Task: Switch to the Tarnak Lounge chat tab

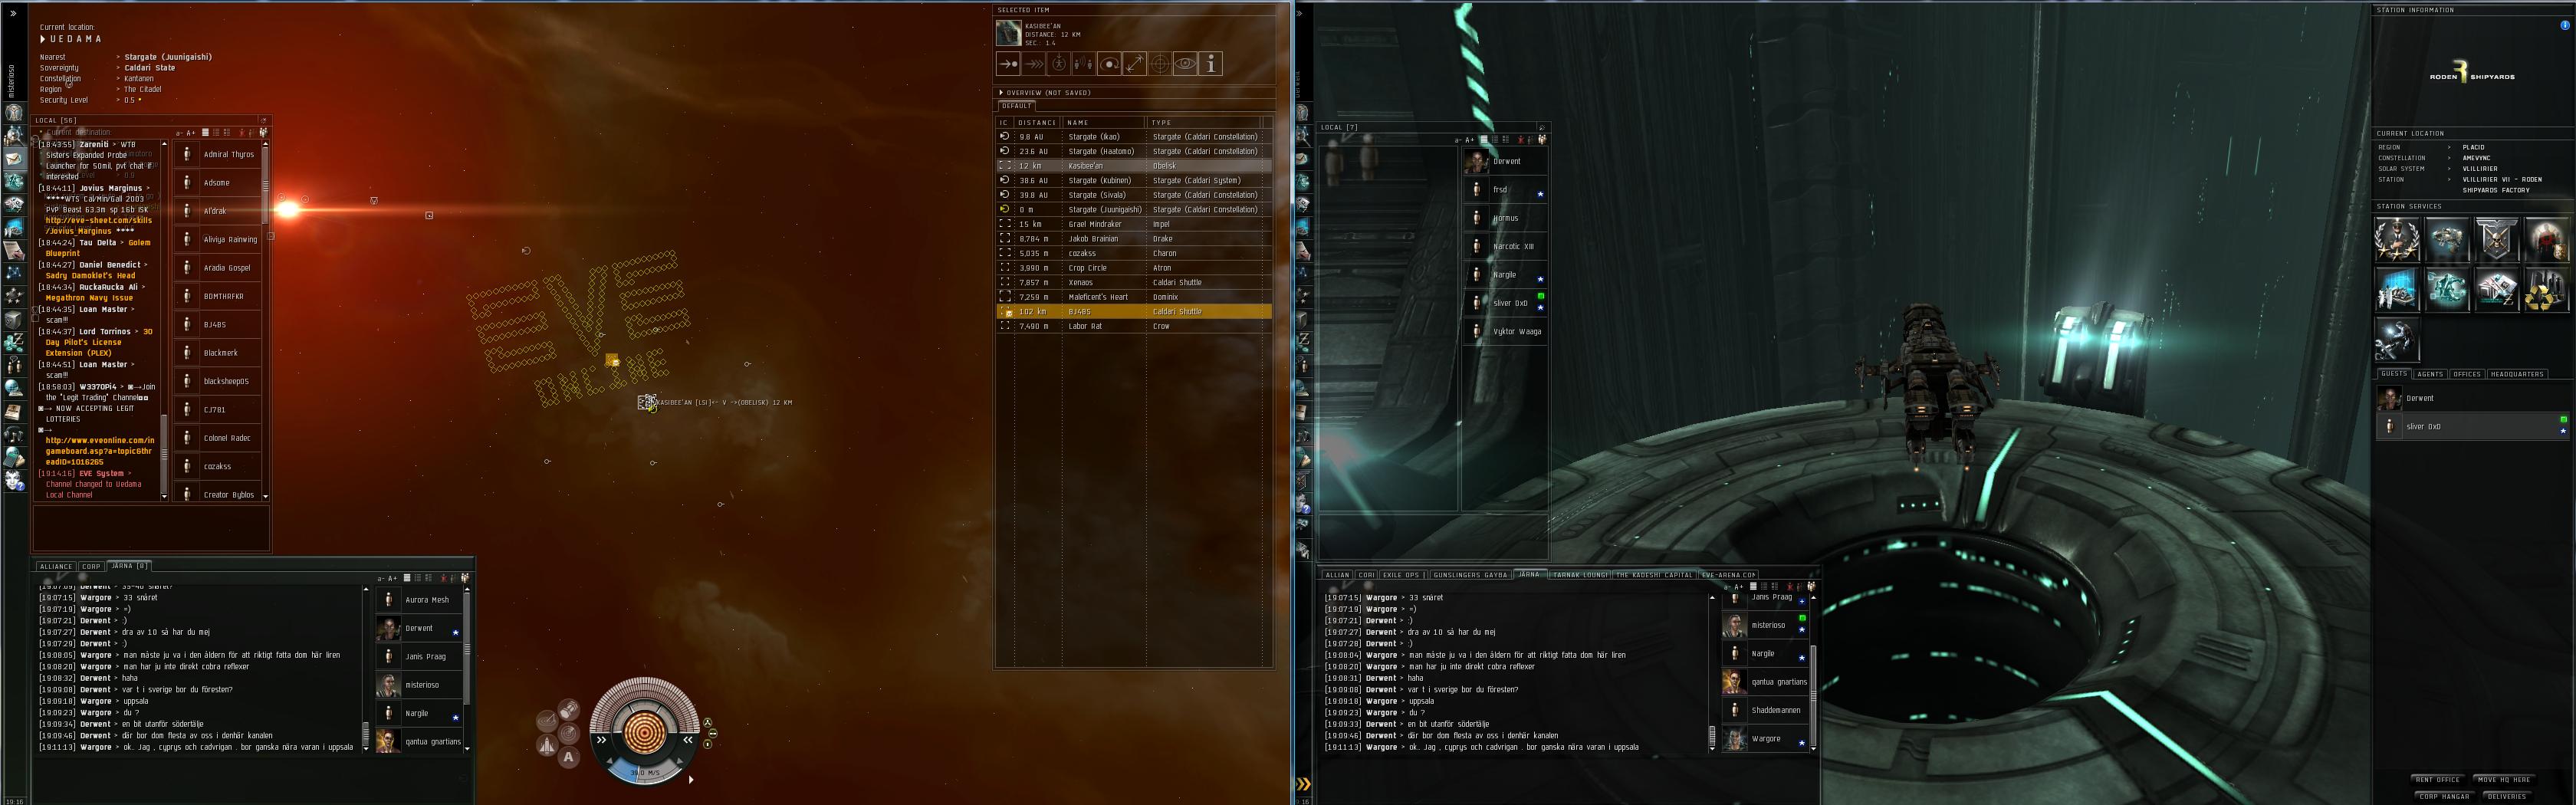Action: point(1580,575)
